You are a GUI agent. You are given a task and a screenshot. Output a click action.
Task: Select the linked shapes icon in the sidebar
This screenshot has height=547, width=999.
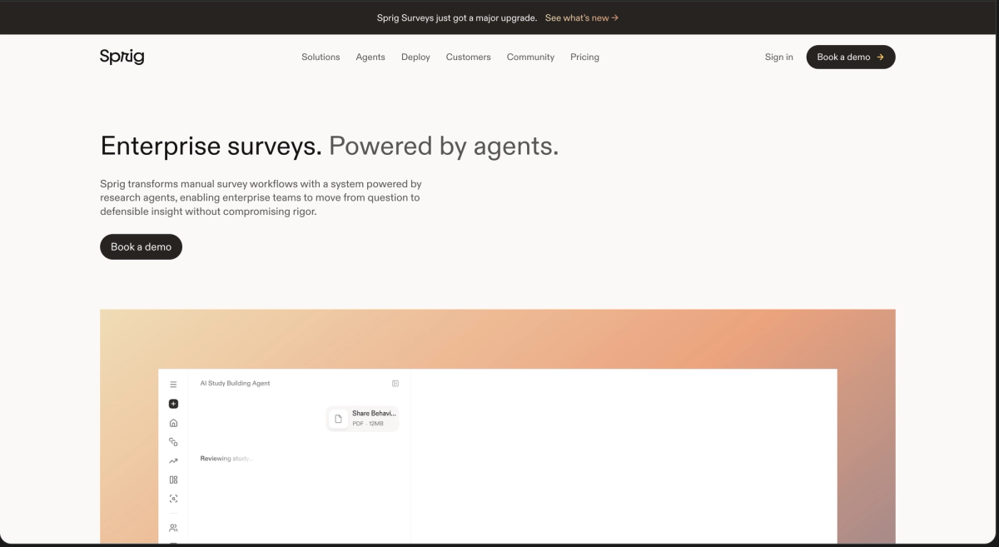[x=173, y=442]
